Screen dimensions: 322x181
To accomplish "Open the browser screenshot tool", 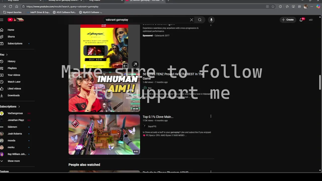I will [x=293, y=7].
